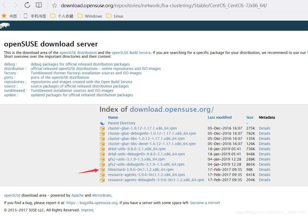Download cluster-glue-libs-devel rpm file
The image size is (308, 217).
[152, 144]
